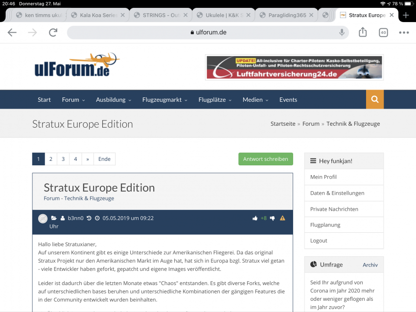Click the +8 vote score

[x=263, y=218]
